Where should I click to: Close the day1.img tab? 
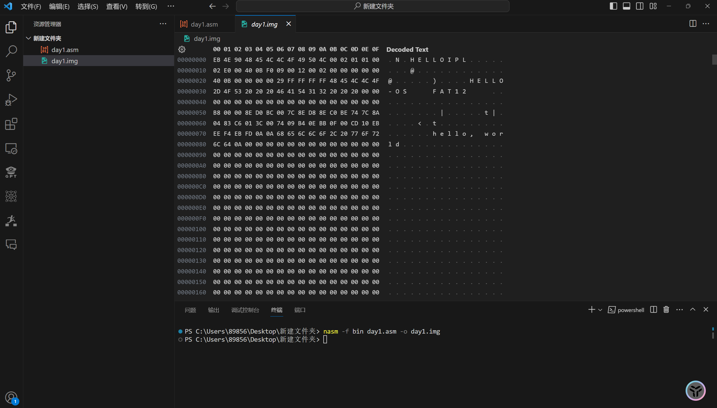pyautogui.click(x=289, y=24)
